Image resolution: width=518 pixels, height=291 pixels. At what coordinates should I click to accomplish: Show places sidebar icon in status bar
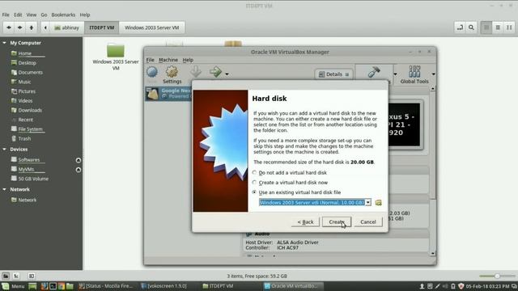6,276
